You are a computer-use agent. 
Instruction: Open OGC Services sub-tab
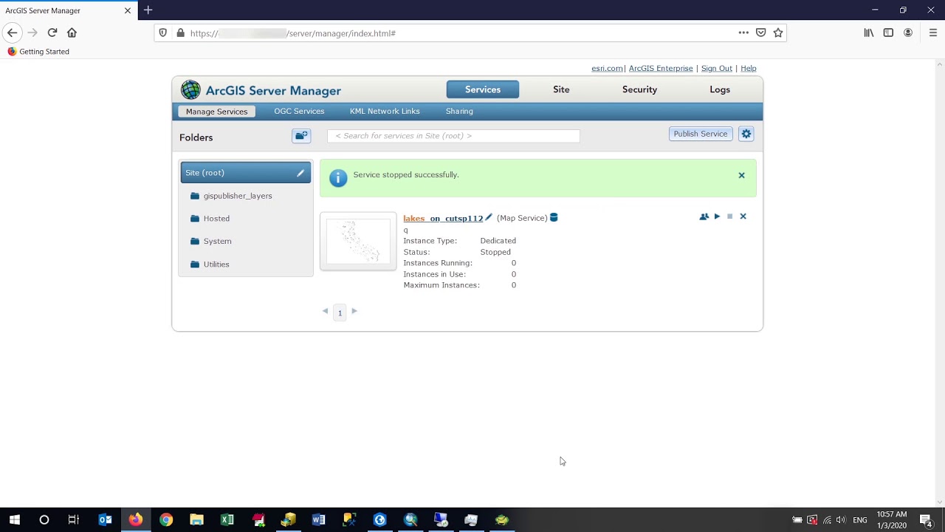pyautogui.click(x=299, y=112)
